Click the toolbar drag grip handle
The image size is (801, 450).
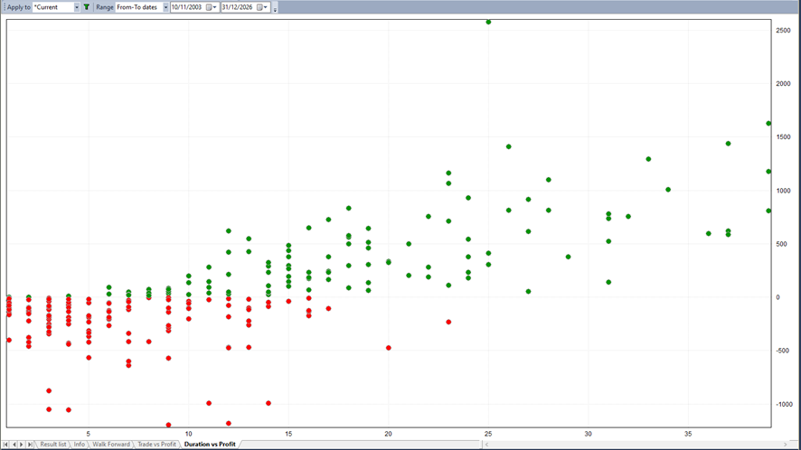[5, 7]
